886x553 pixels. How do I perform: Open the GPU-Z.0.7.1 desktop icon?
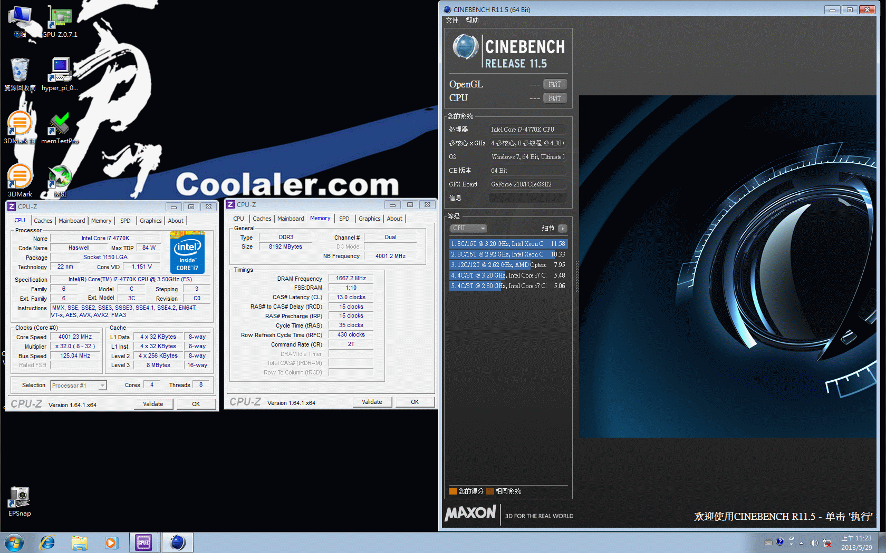pyautogui.click(x=60, y=22)
